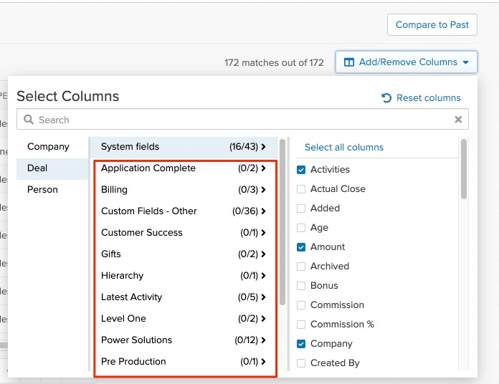The width and height of the screenshot is (499, 384).
Task: Click the columns icon on Add/Remove Columns
Action: tap(349, 62)
